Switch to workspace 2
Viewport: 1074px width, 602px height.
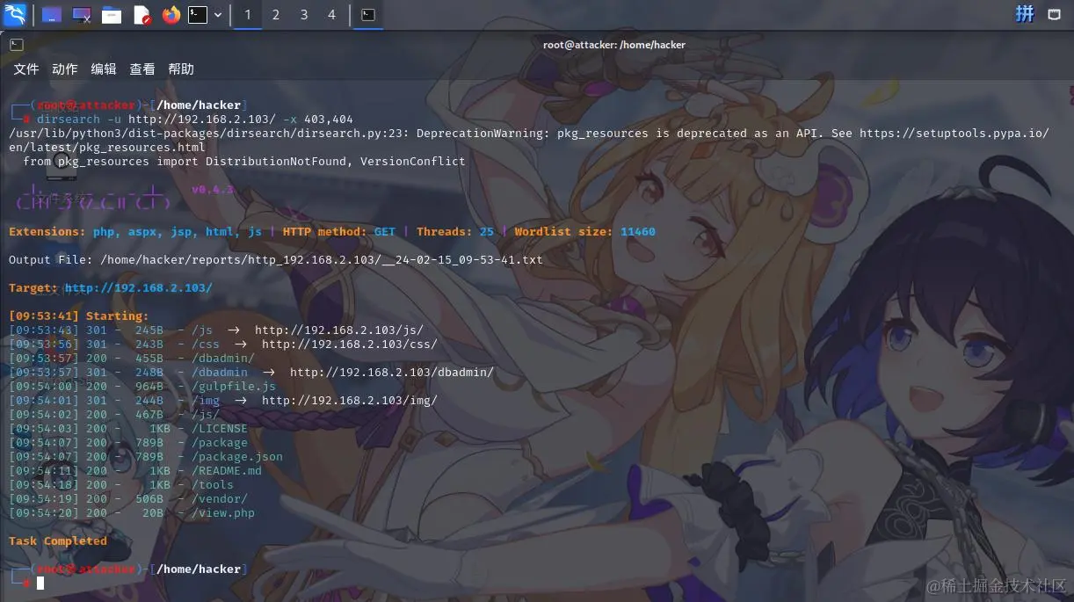tap(276, 15)
